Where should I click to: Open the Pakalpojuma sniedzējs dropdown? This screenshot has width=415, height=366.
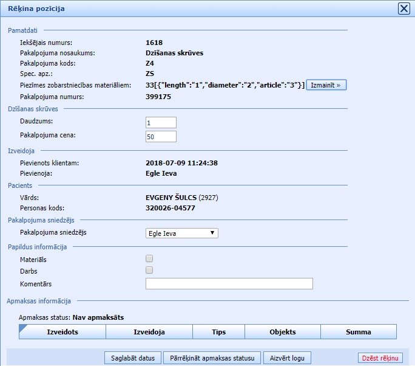(x=181, y=233)
